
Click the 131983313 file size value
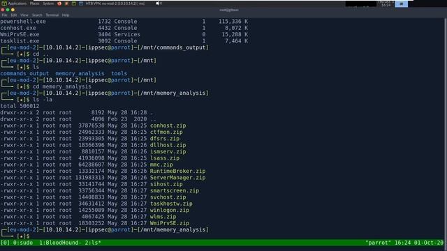(90, 178)
